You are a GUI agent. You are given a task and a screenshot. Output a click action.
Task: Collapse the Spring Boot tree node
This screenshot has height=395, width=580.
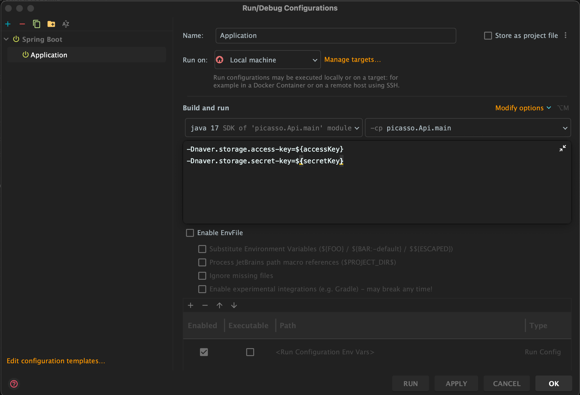(x=6, y=39)
